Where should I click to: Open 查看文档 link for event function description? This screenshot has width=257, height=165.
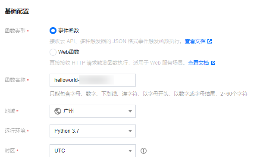coord(195,41)
